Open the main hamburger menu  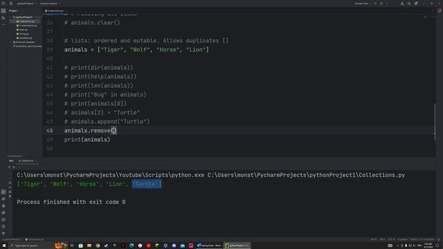(x=11, y=3)
